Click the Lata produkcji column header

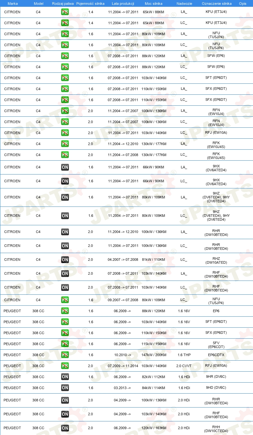pyautogui.click(x=123, y=4)
